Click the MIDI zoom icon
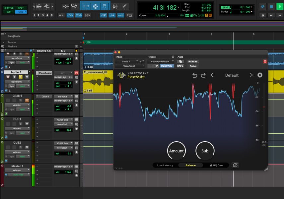Screen dimensions: 284x199 (47, 7)
